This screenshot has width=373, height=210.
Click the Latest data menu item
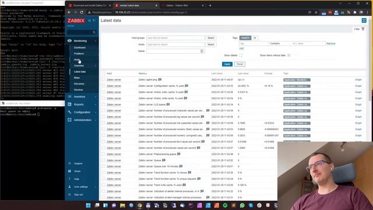tap(80, 72)
